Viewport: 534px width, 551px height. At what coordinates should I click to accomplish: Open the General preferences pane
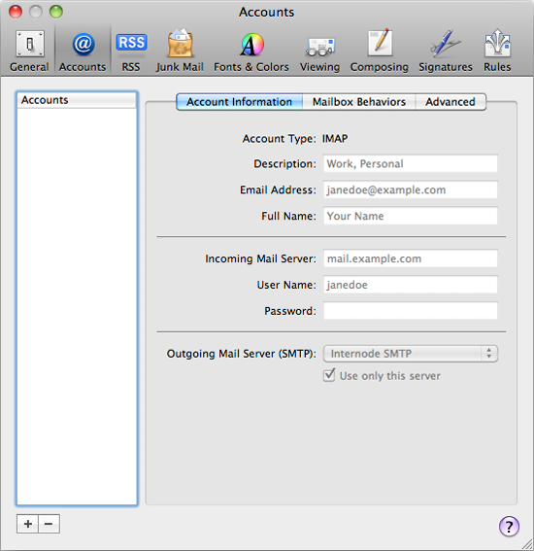(x=29, y=51)
